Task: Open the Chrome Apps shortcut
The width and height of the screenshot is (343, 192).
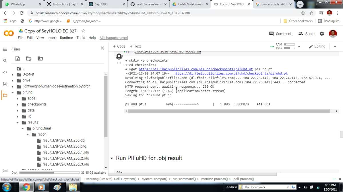Action: click(x=10, y=21)
